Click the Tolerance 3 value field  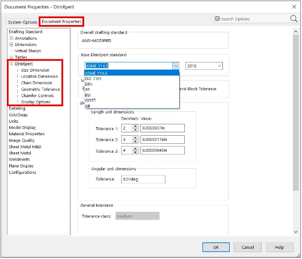(163, 151)
